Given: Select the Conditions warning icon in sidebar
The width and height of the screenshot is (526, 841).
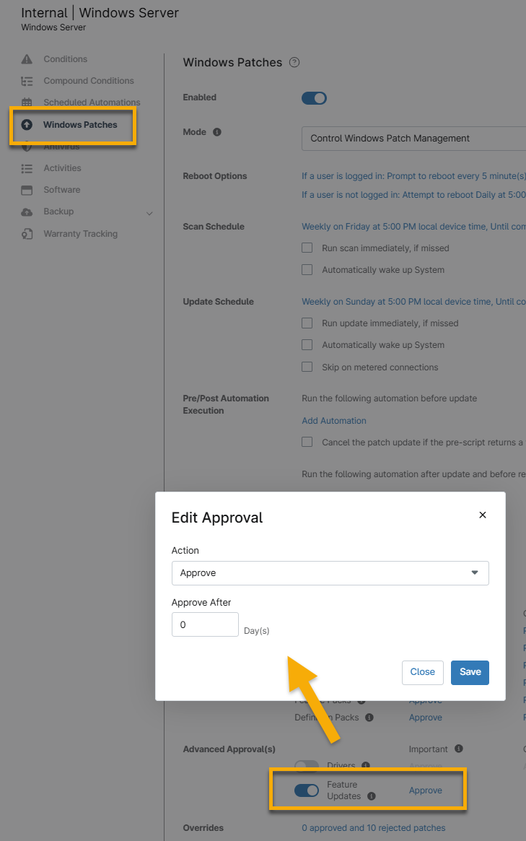Looking at the screenshot, I should (x=26, y=59).
